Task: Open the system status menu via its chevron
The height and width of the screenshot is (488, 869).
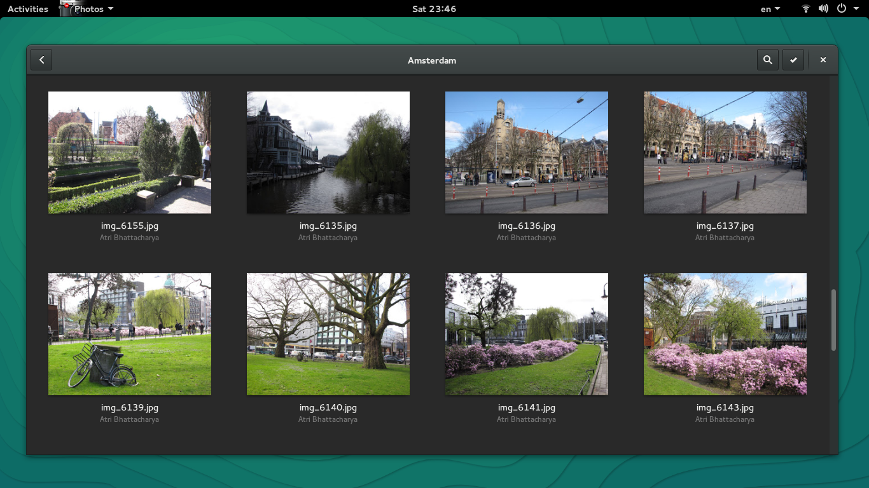Action: [x=856, y=8]
